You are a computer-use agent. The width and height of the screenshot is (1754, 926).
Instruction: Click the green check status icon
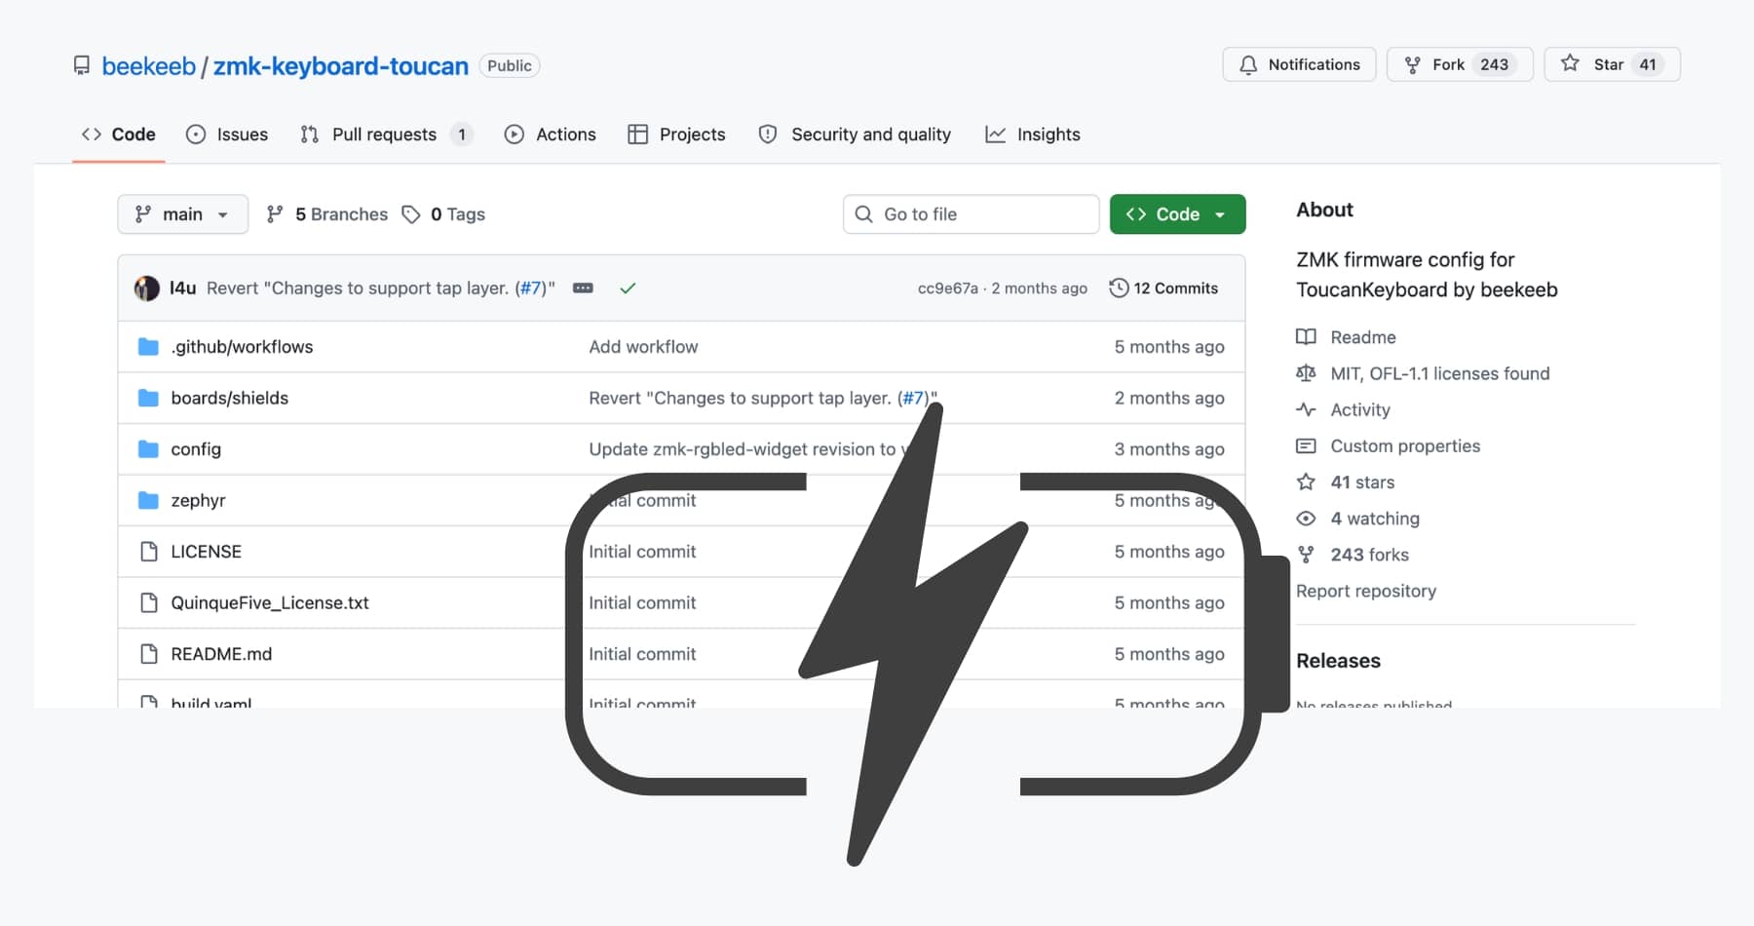[628, 289]
